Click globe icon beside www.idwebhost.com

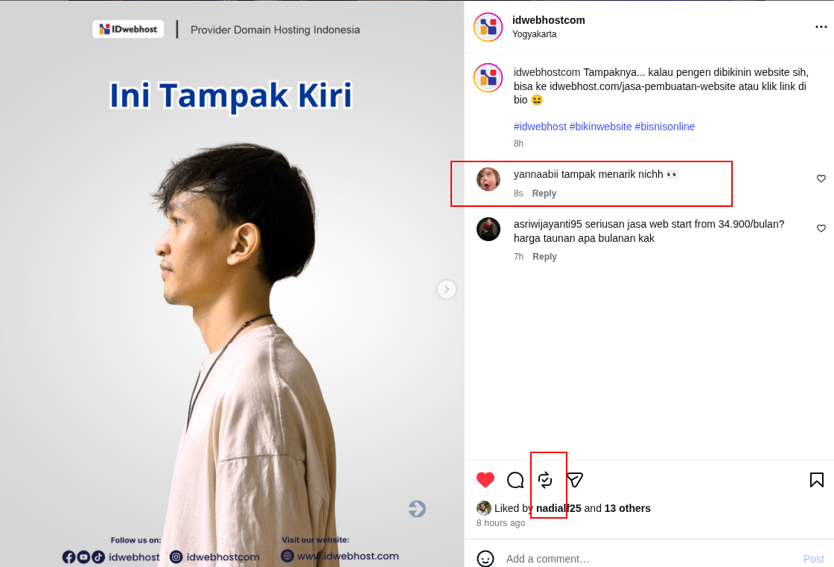(x=287, y=556)
